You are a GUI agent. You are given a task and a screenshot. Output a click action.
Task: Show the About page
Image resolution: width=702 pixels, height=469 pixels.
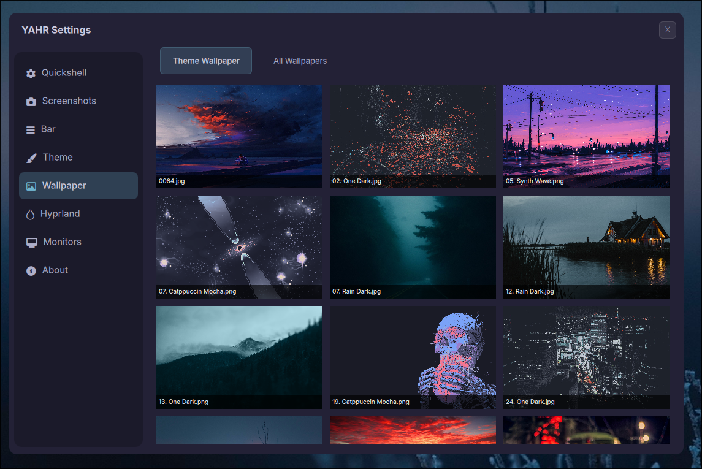tap(78, 270)
